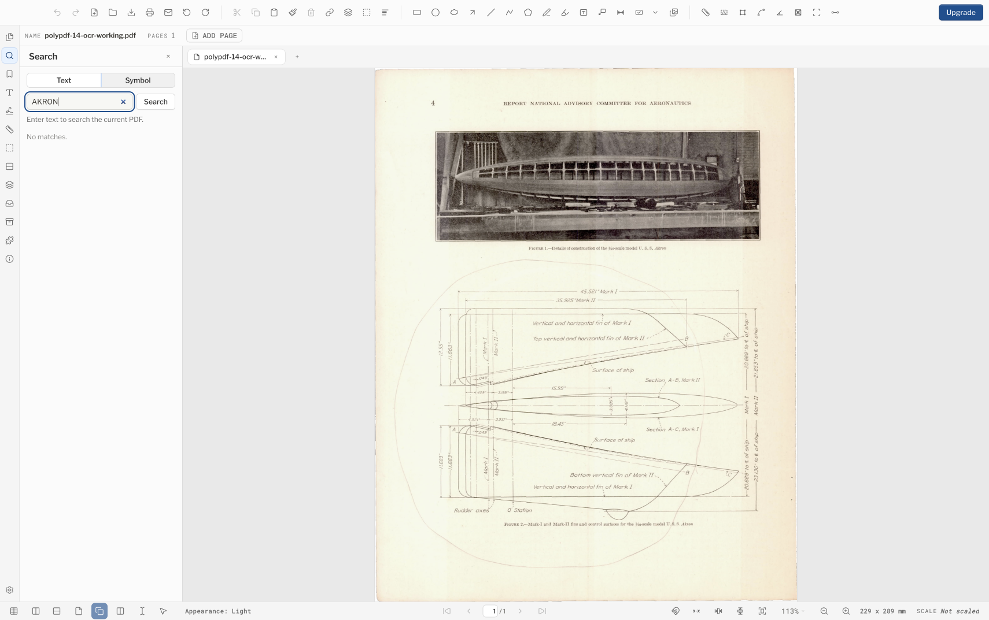The height and width of the screenshot is (620, 989).
Task: Toggle the text select cursor tool
Action: coord(142,611)
